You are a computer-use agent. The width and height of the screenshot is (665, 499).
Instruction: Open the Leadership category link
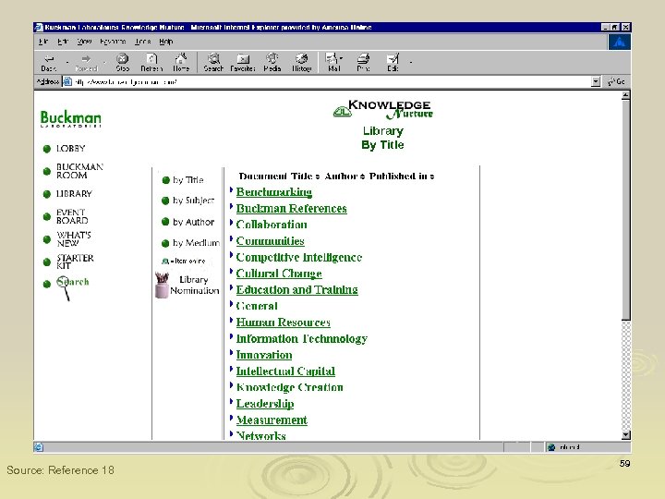[x=265, y=404]
